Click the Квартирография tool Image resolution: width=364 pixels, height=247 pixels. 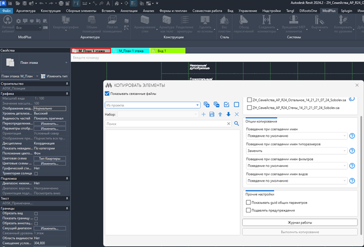click(x=66, y=24)
